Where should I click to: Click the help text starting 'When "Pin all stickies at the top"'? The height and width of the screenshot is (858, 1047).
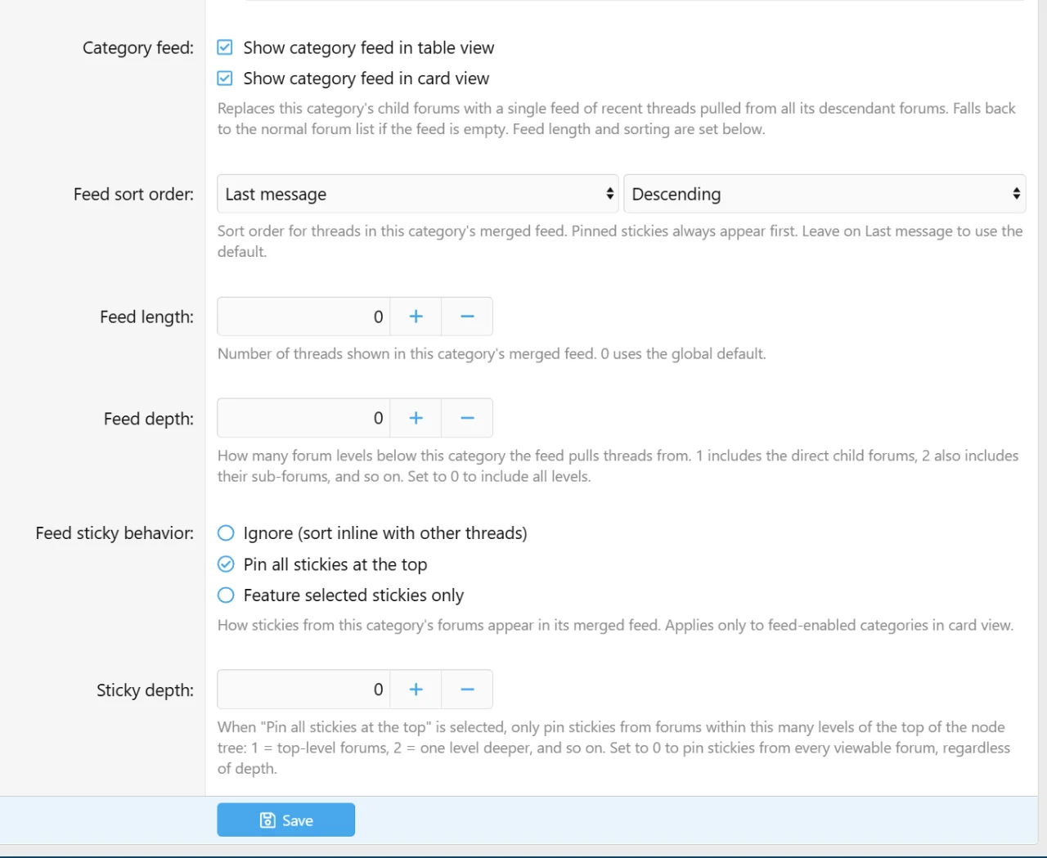[613, 748]
